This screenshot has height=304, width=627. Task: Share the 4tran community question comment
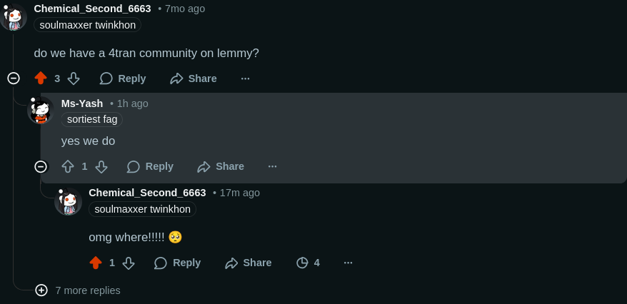[194, 78]
